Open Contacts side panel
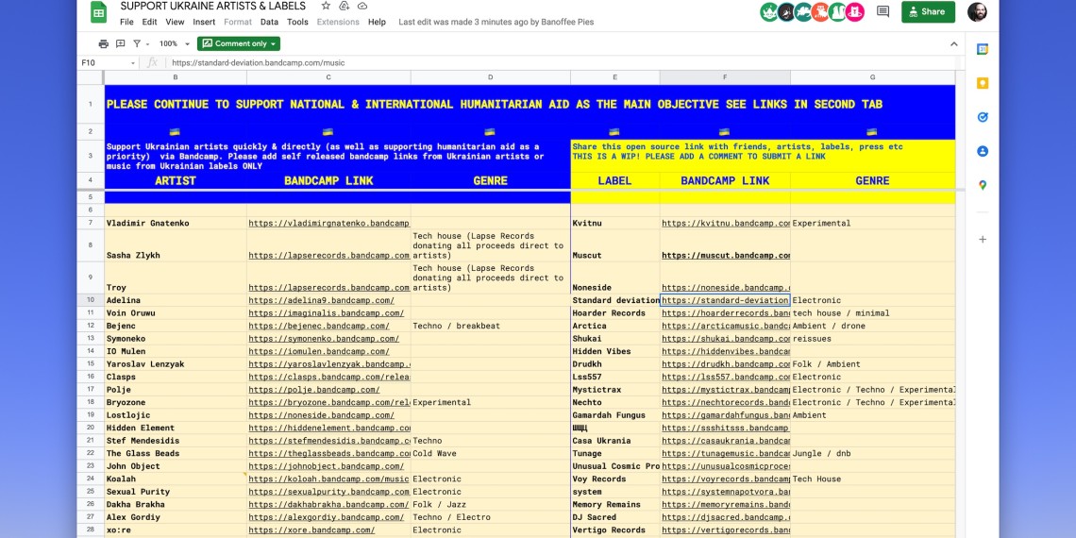The width and height of the screenshot is (1076, 538). coord(982,151)
